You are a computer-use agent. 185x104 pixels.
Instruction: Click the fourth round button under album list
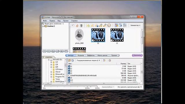[58, 51]
